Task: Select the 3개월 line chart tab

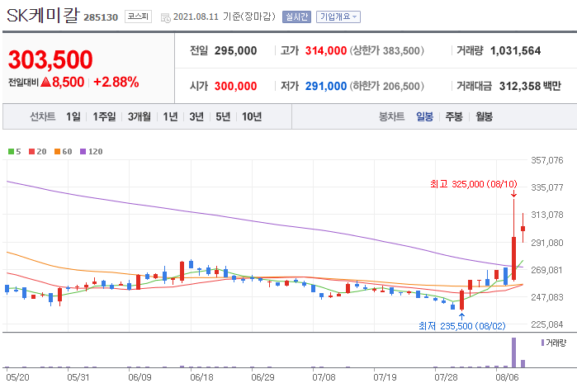Action: (140, 116)
